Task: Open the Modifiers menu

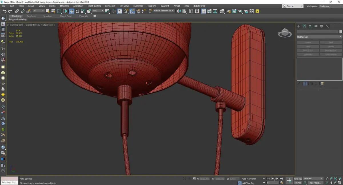Action: tap(64, 6)
